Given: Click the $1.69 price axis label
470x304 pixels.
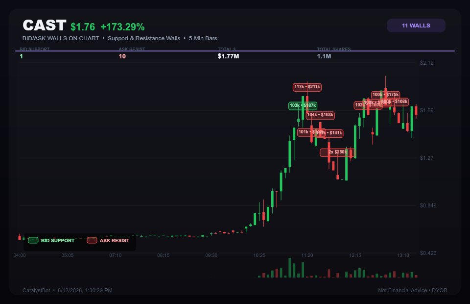Looking at the screenshot, I should tap(426, 110).
